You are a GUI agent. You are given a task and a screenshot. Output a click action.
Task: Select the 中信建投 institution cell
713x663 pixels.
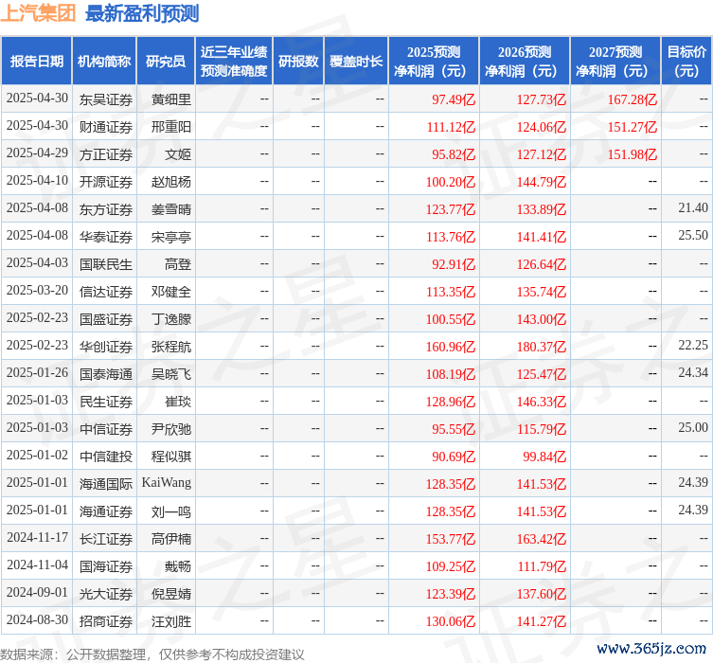(x=105, y=457)
